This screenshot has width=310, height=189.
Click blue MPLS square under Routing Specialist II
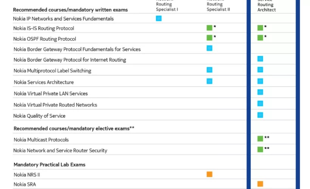click(209, 70)
